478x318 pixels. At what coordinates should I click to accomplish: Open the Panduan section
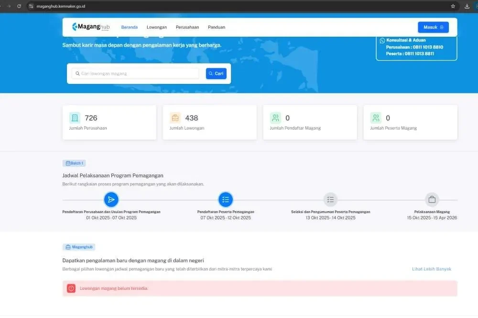(217, 27)
